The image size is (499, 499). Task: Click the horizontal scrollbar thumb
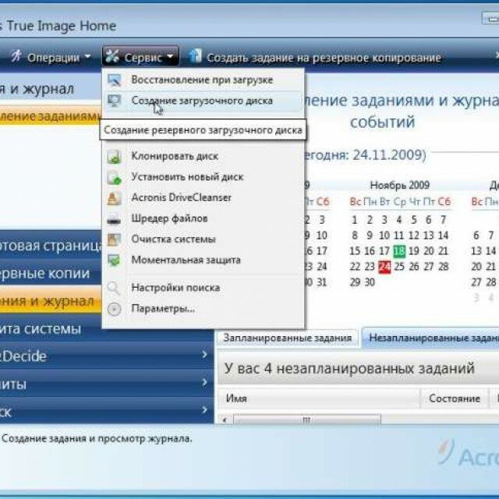(307, 419)
